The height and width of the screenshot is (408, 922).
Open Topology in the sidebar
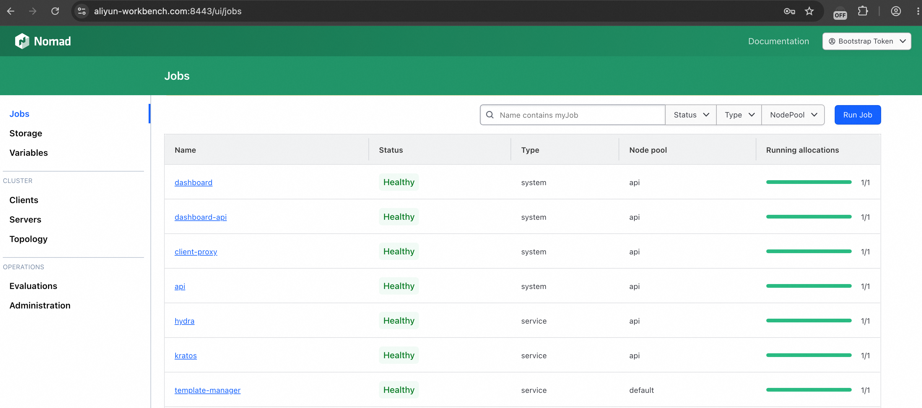tap(28, 239)
